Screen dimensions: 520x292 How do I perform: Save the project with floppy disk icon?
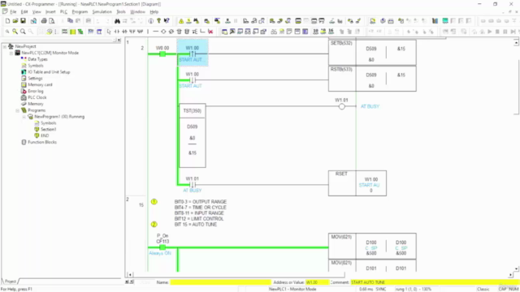pyautogui.click(x=23, y=21)
